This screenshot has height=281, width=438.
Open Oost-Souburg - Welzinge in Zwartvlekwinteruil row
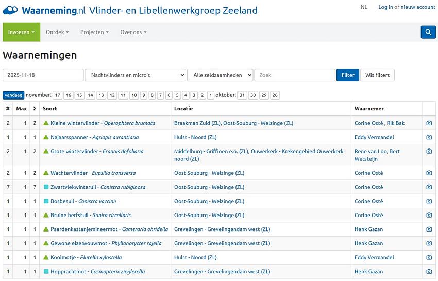click(x=209, y=187)
